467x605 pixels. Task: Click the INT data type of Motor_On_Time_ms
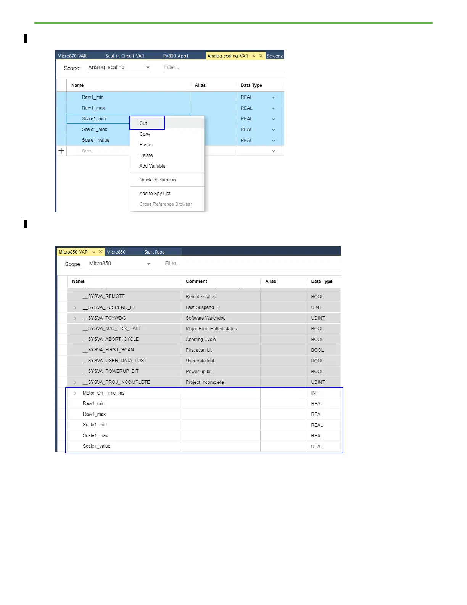coord(323,393)
